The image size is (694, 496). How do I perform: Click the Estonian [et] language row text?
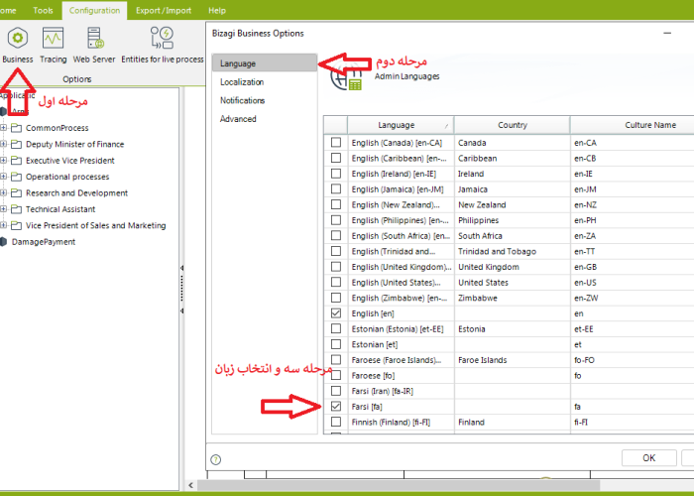pos(375,344)
